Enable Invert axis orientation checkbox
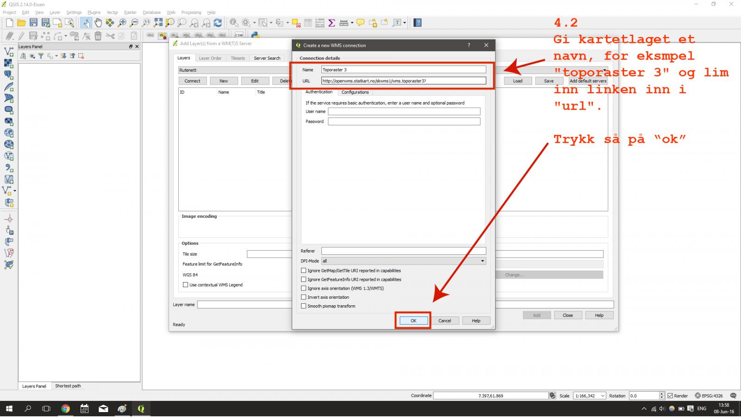Screen dimensions: 741x419 click(x=304, y=297)
